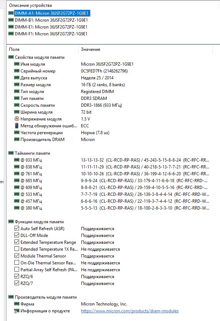
Task: Toggle Auto Self Refresh (ASR) checkbox
Action: (17, 228)
